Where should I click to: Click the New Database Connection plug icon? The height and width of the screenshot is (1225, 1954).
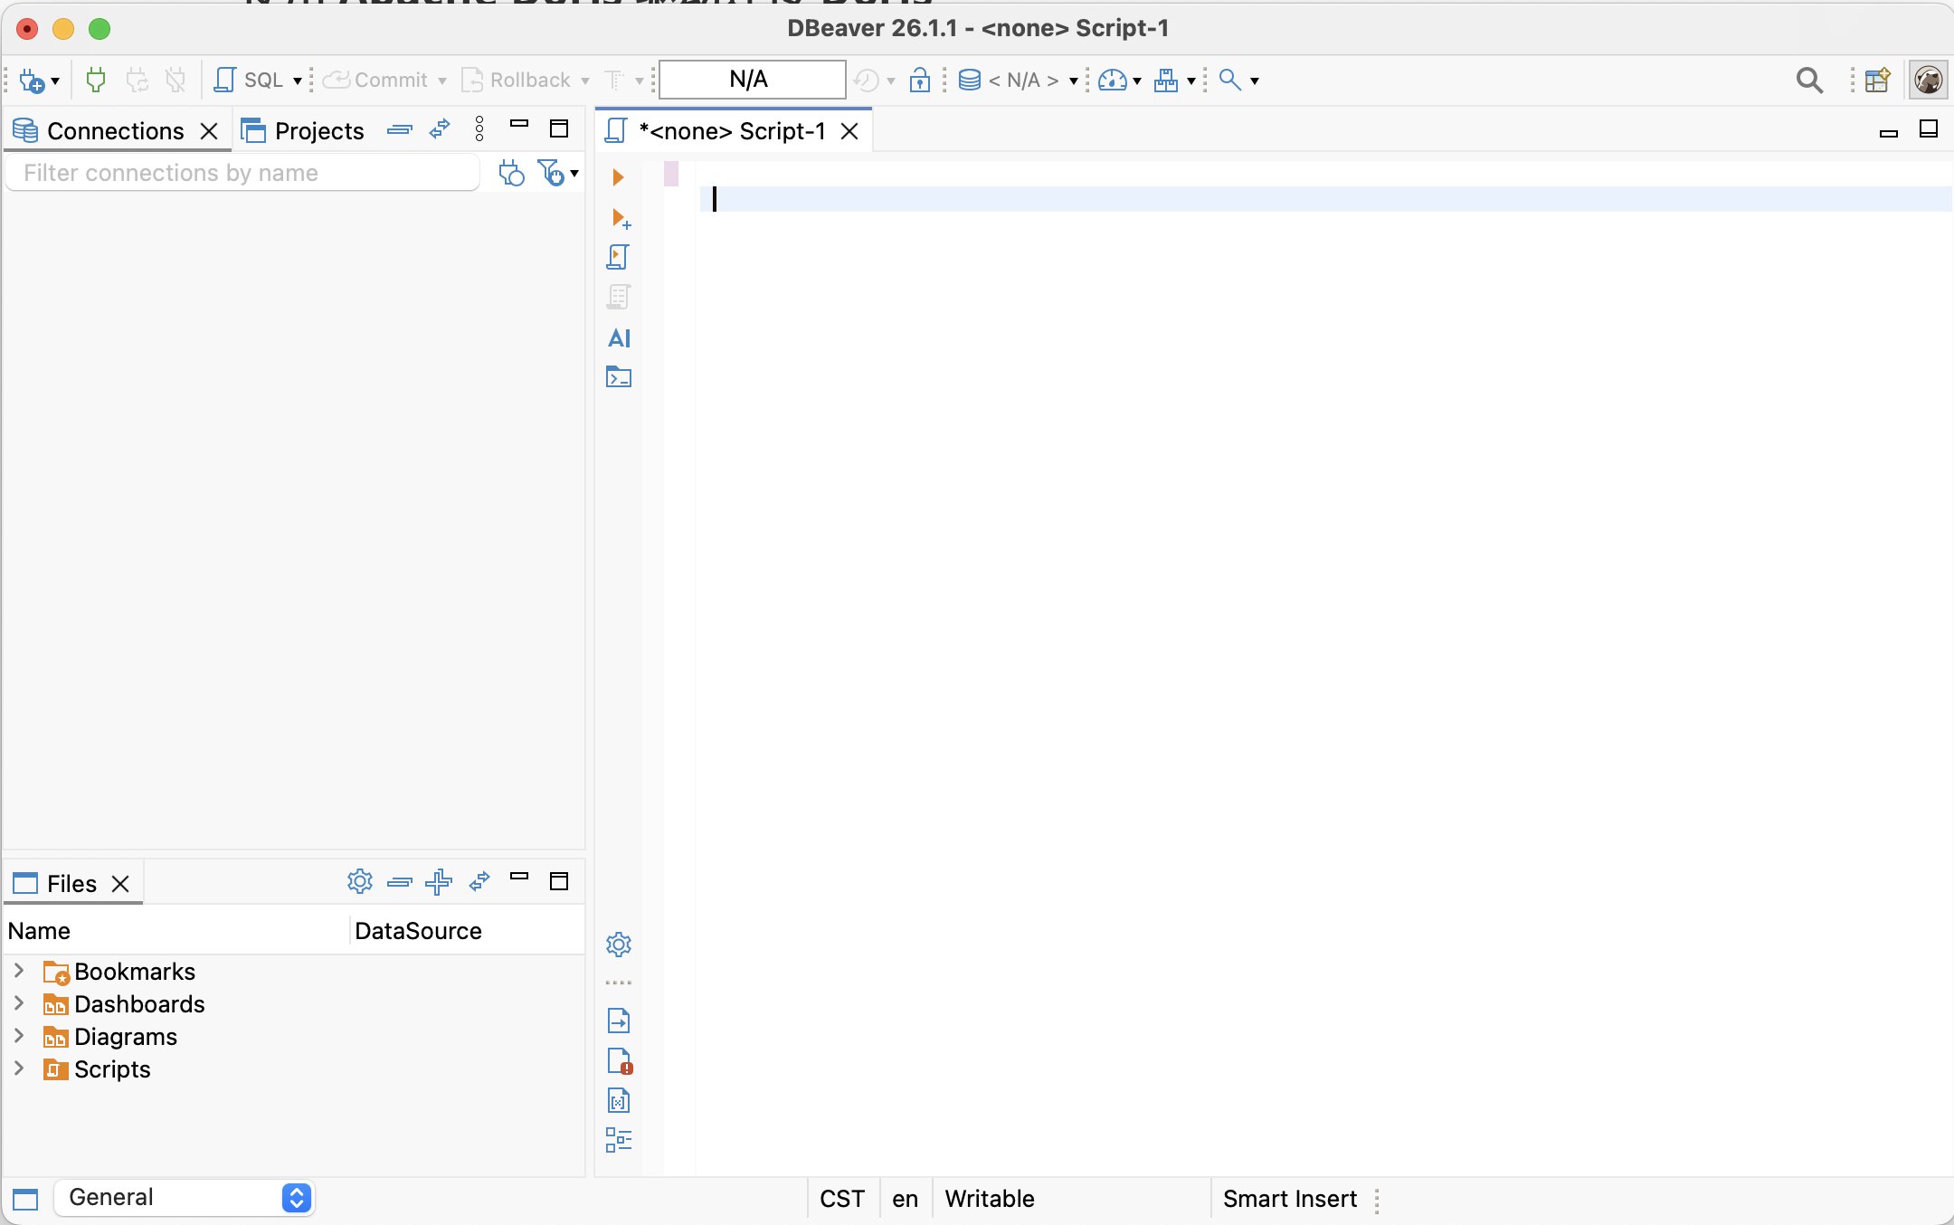[32, 81]
